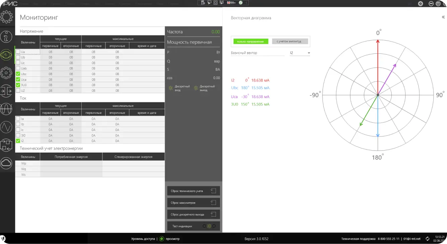
Task: Collapse vector diagram panel with double chevron
Action: pos(443,17)
